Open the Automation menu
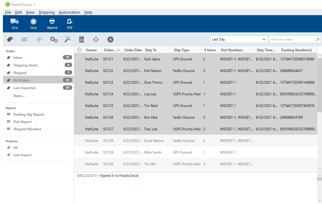This screenshot has width=322, height=204. [69, 12]
